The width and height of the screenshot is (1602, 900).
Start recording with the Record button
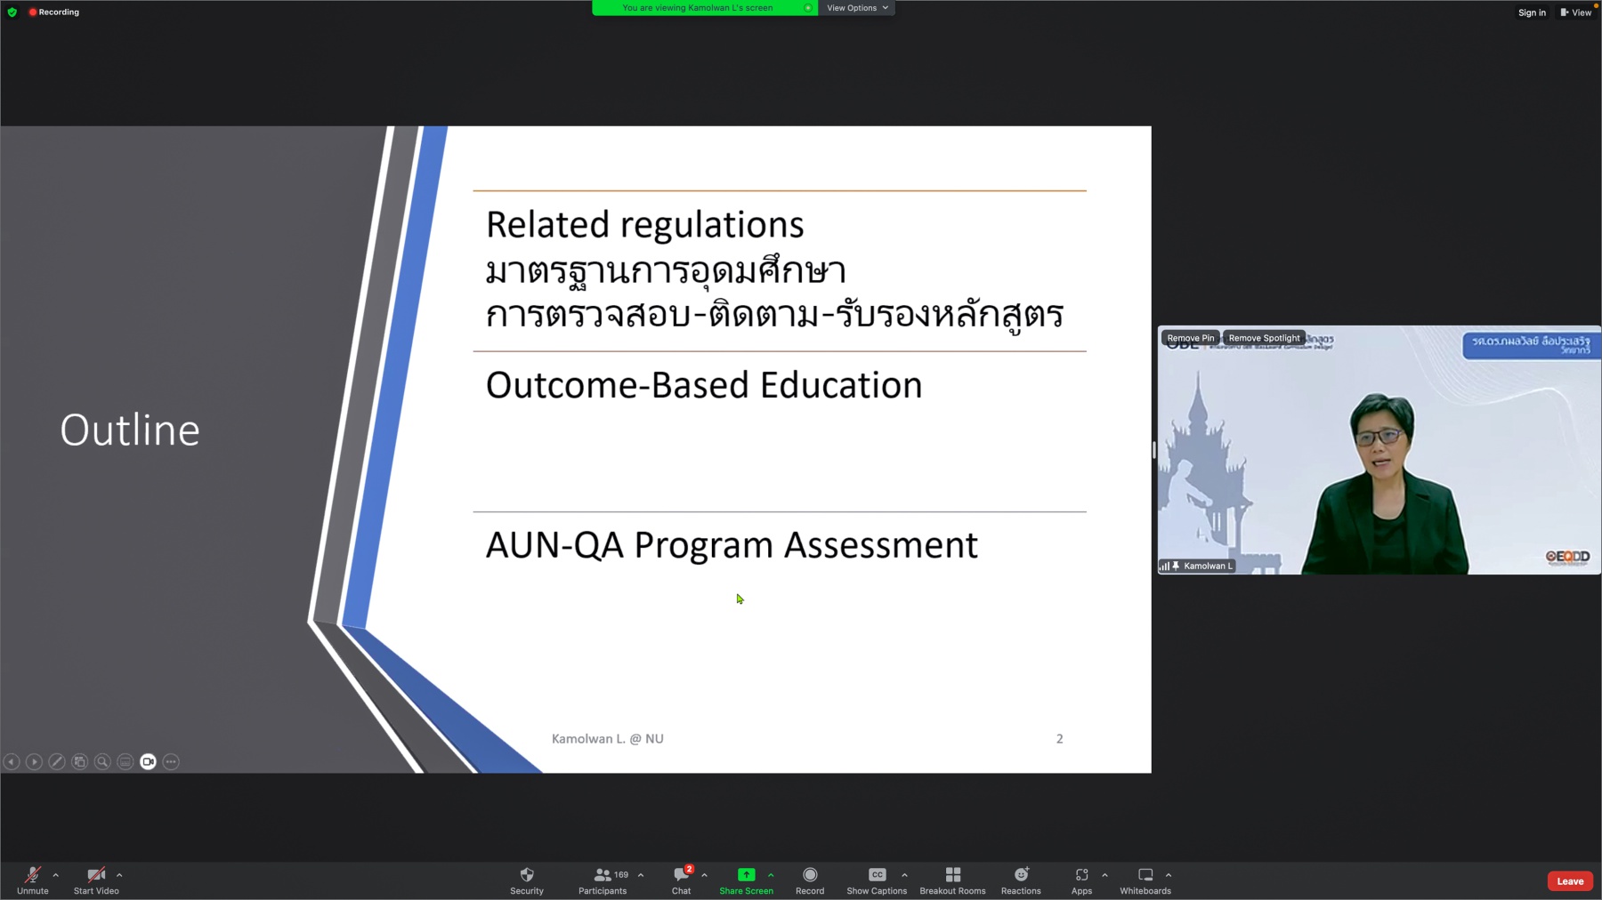(x=810, y=880)
